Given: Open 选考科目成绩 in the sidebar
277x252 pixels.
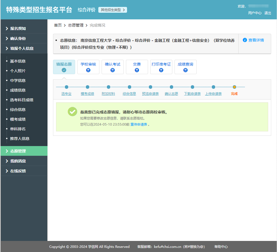Looking at the screenshot, I should [22, 100].
